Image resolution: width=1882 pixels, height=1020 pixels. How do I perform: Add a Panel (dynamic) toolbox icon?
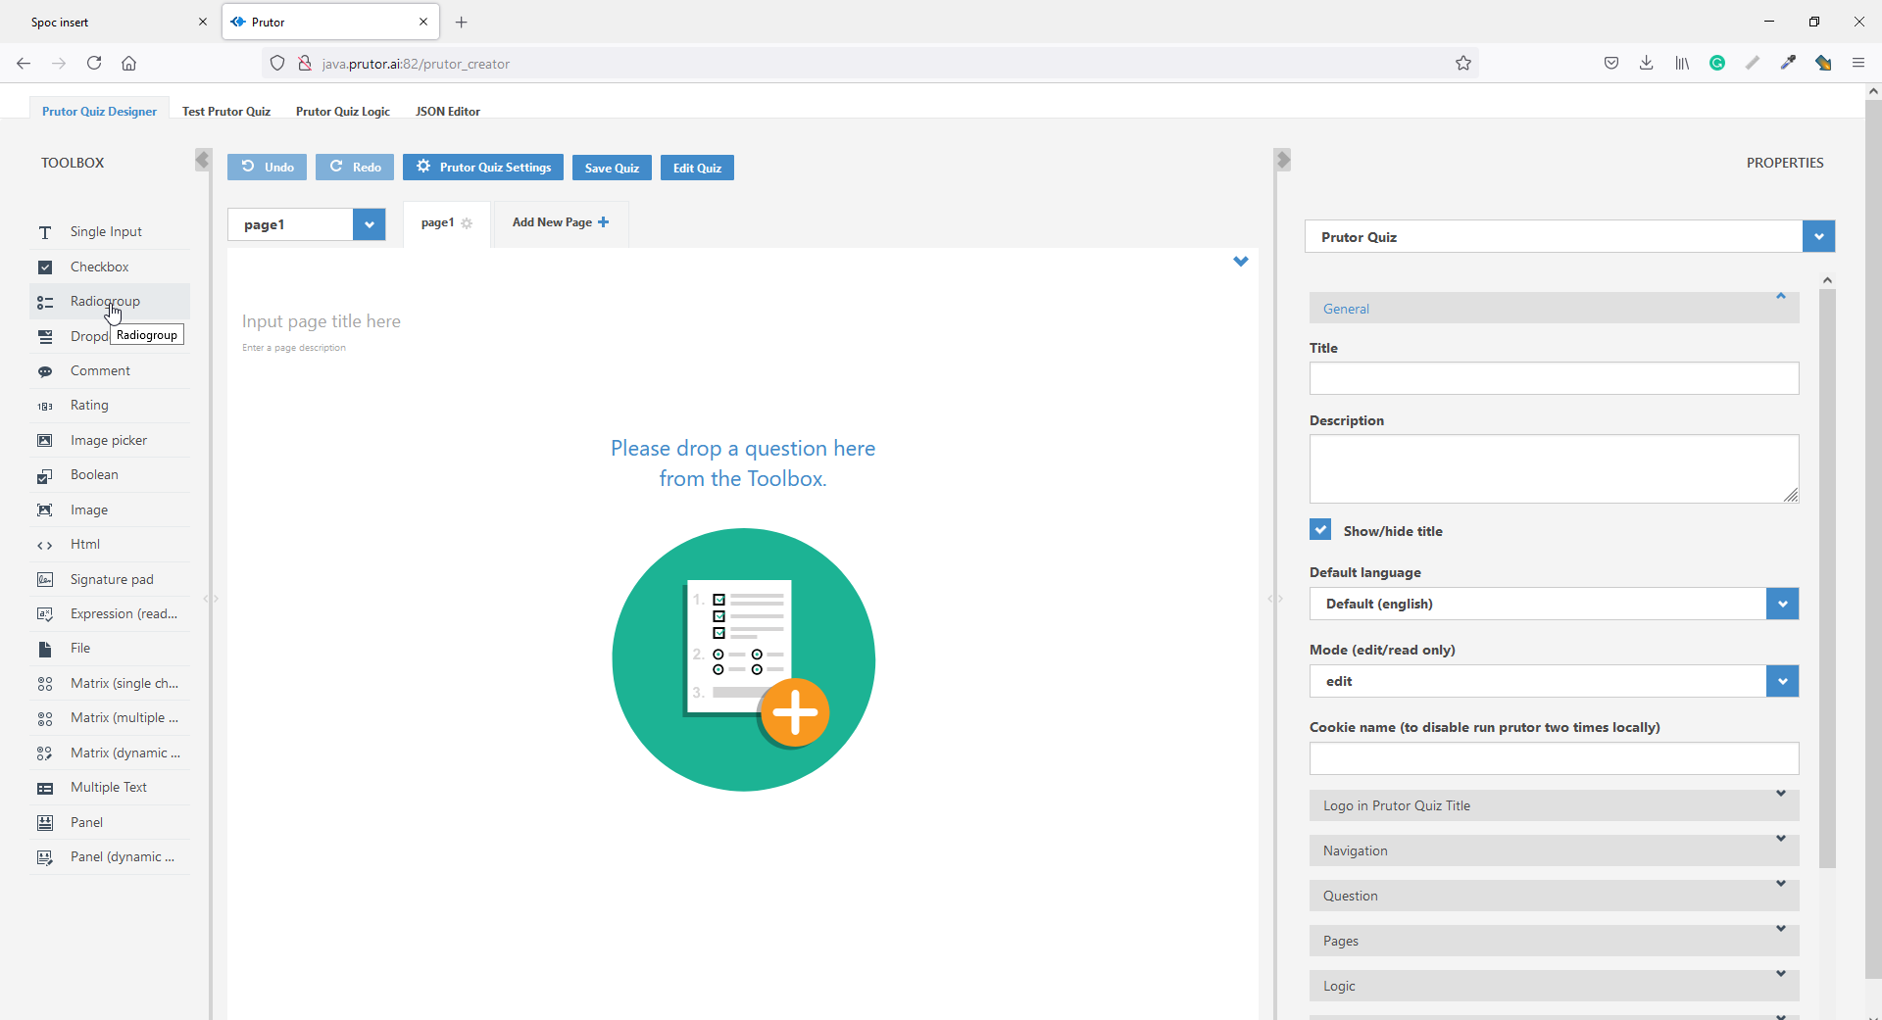click(x=45, y=857)
